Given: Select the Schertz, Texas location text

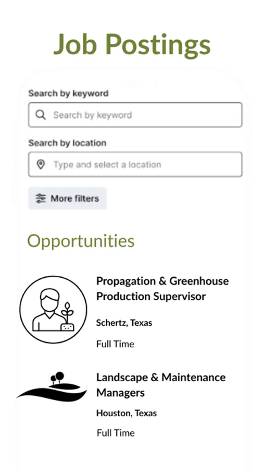Looking at the screenshot, I should 124,323.
